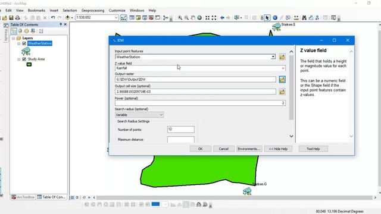Viewport: 381px width, 214px height.
Task: Click the Number of points field
Action: tap(181, 130)
